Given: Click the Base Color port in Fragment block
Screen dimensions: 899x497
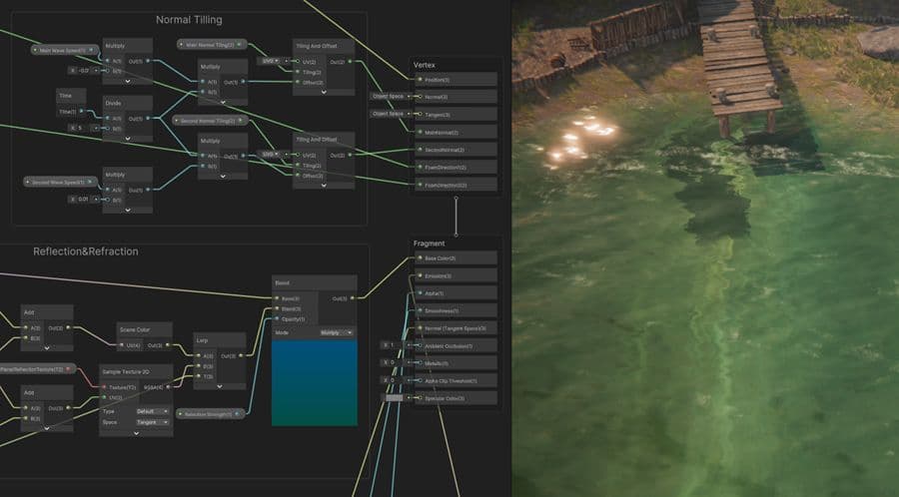Looking at the screenshot, I should click(x=417, y=258).
